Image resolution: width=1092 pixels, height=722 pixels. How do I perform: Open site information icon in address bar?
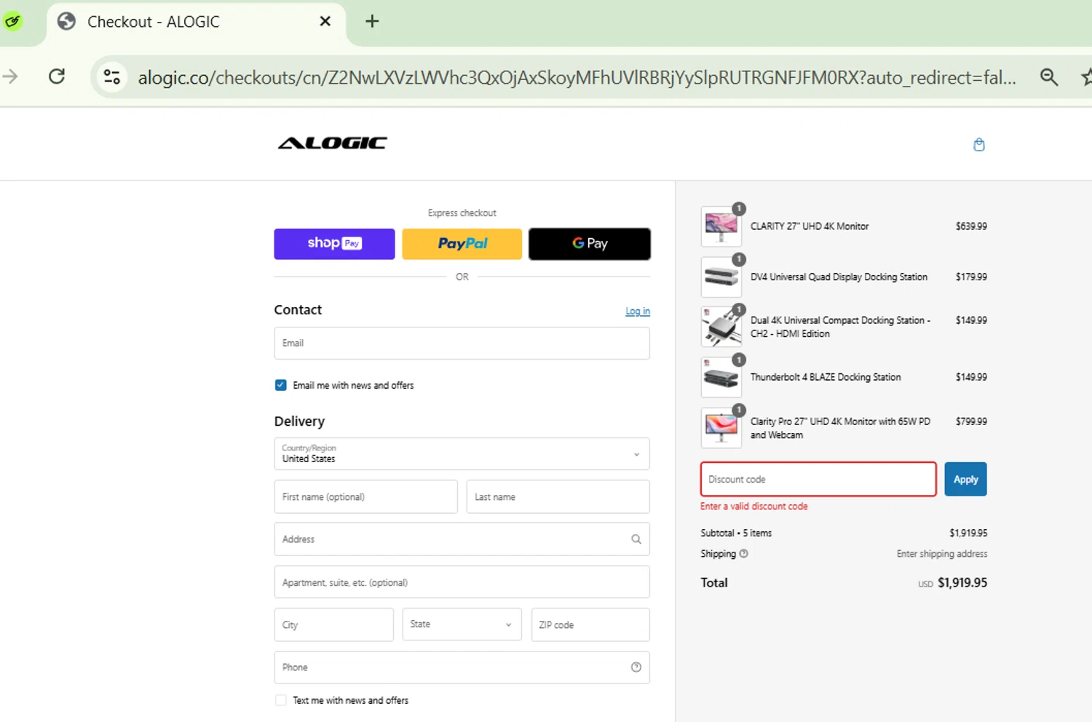click(112, 76)
